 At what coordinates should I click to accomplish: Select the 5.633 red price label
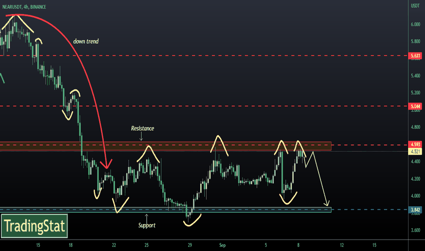415,56
